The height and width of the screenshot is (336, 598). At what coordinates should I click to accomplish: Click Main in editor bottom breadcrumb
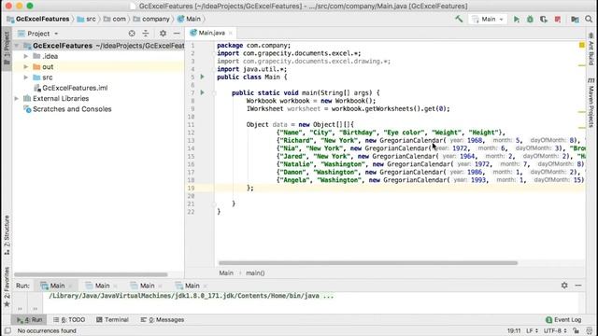[226, 273]
